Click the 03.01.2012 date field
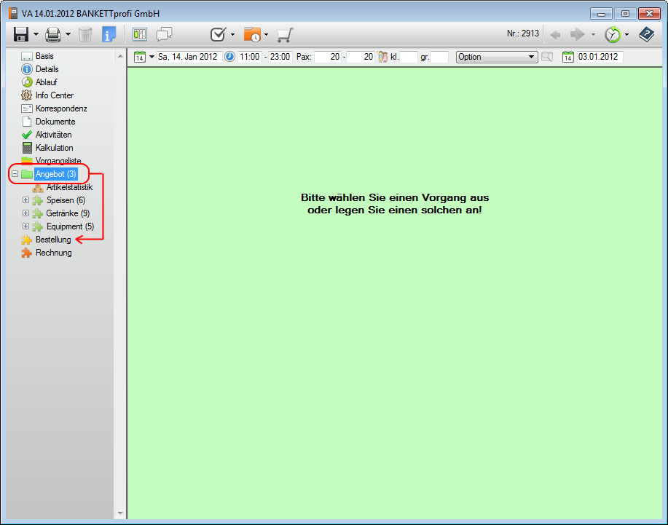Screen dimensions: 668x525 coord(599,57)
